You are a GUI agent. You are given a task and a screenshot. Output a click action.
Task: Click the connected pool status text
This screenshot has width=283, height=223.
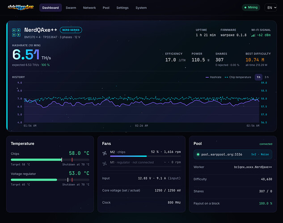266,144
